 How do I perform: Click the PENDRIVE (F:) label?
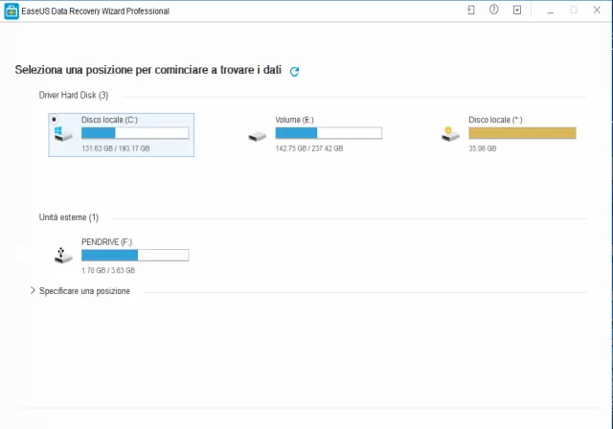pyautogui.click(x=106, y=242)
